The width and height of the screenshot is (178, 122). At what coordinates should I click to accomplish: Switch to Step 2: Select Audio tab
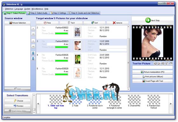(38, 13)
